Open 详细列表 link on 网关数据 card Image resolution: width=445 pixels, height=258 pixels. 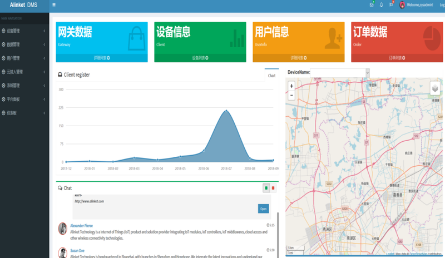click(x=102, y=58)
